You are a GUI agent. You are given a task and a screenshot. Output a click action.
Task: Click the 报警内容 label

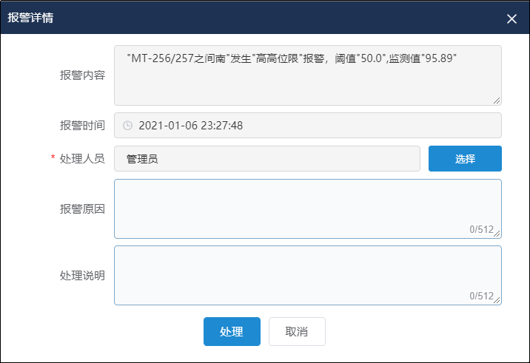[x=82, y=75]
